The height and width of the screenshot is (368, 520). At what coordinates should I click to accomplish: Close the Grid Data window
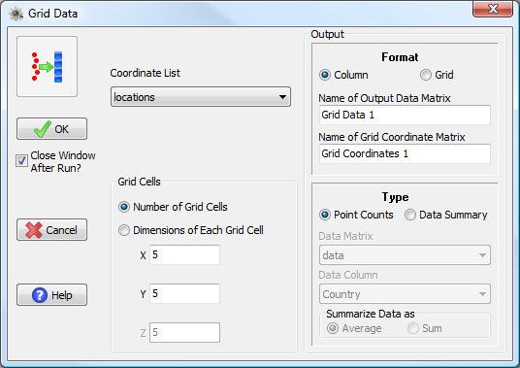tap(493, 9)
